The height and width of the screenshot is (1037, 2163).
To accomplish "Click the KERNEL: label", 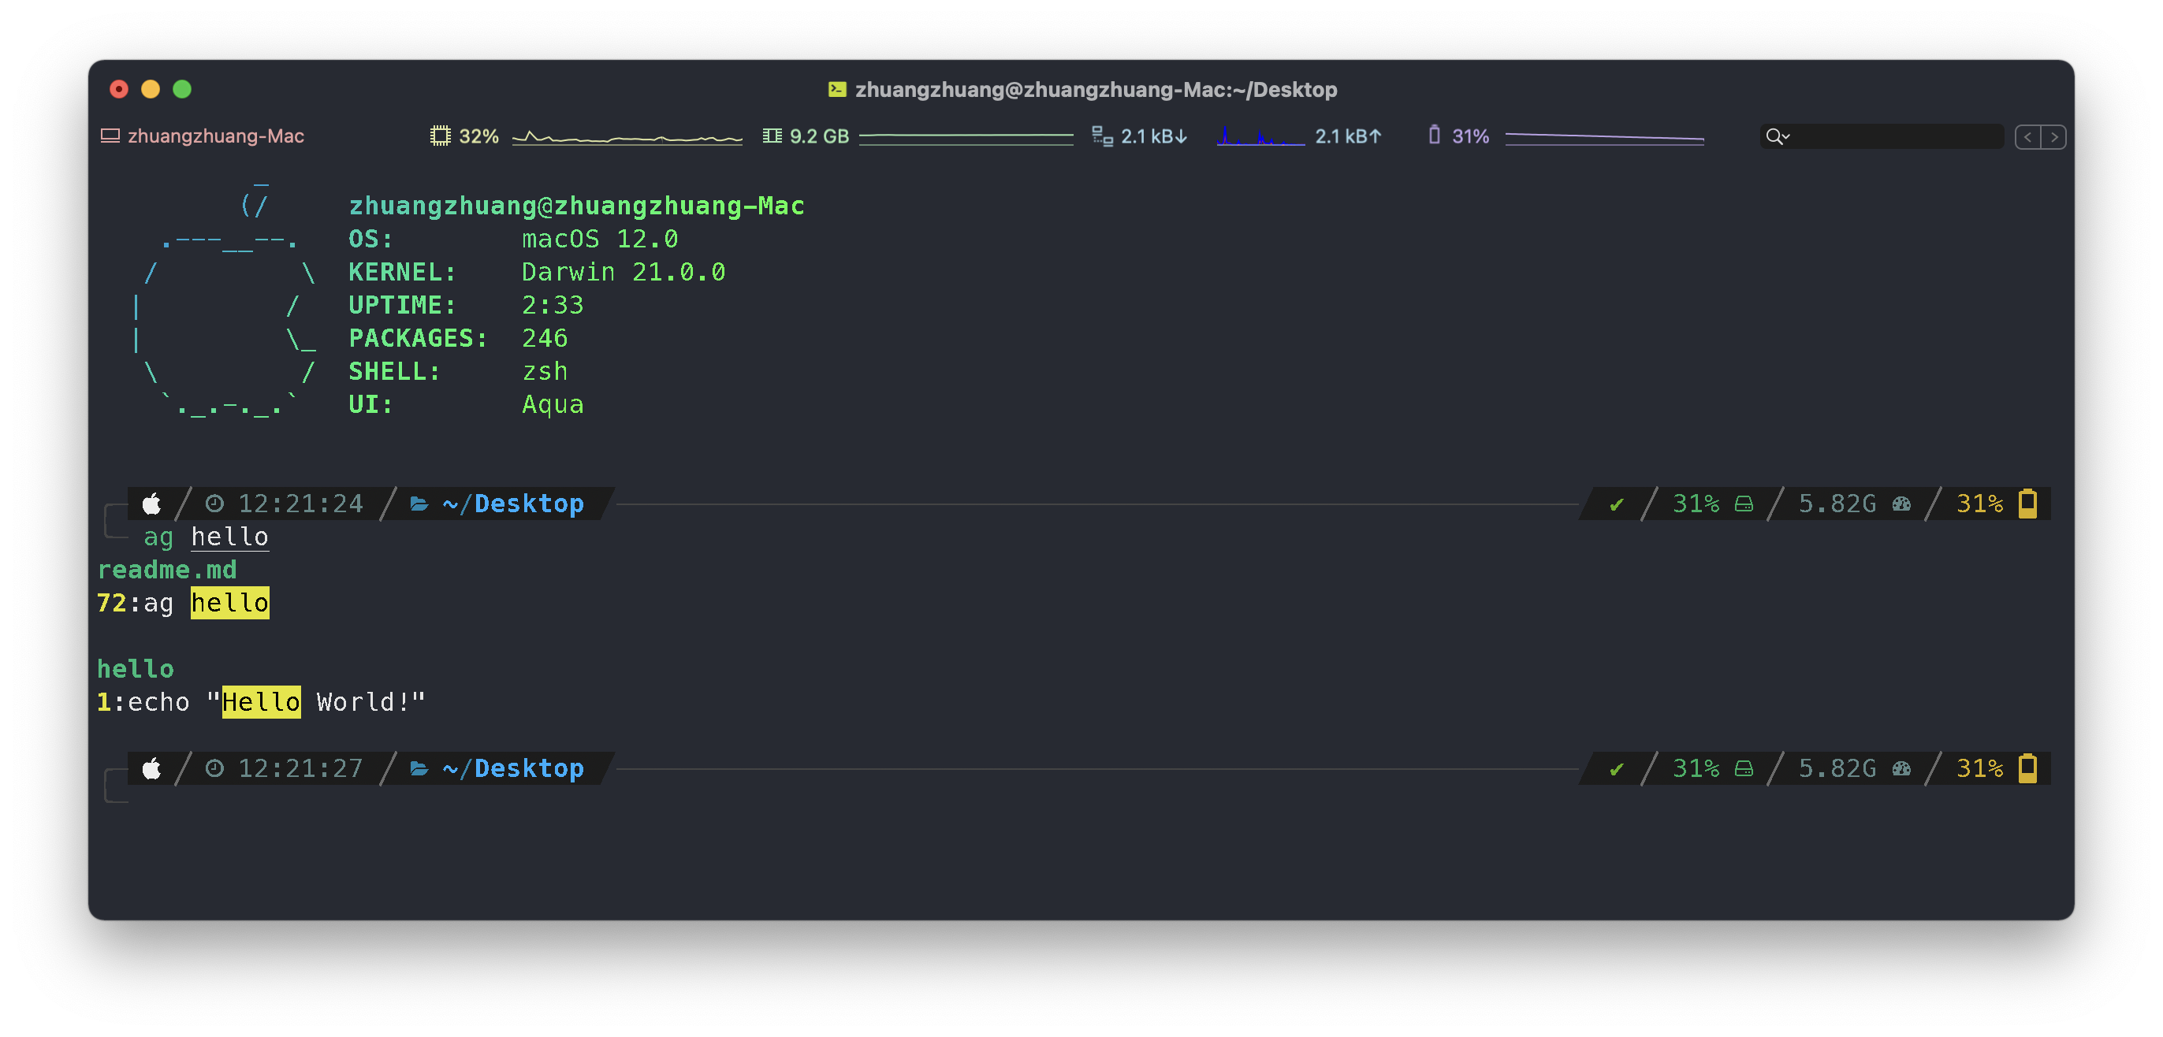I will coord(402,272).
